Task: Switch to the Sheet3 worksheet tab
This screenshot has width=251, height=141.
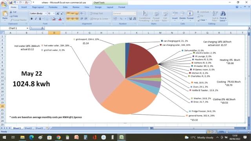Action: pyautogui.click(x=39, y=128)
